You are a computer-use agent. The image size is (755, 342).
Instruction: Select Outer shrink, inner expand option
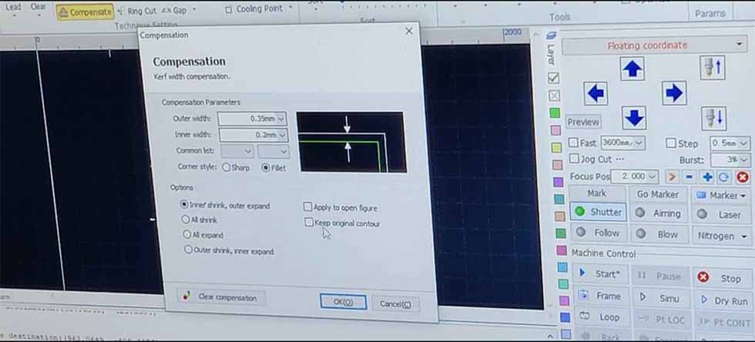[x=229, y=250]
